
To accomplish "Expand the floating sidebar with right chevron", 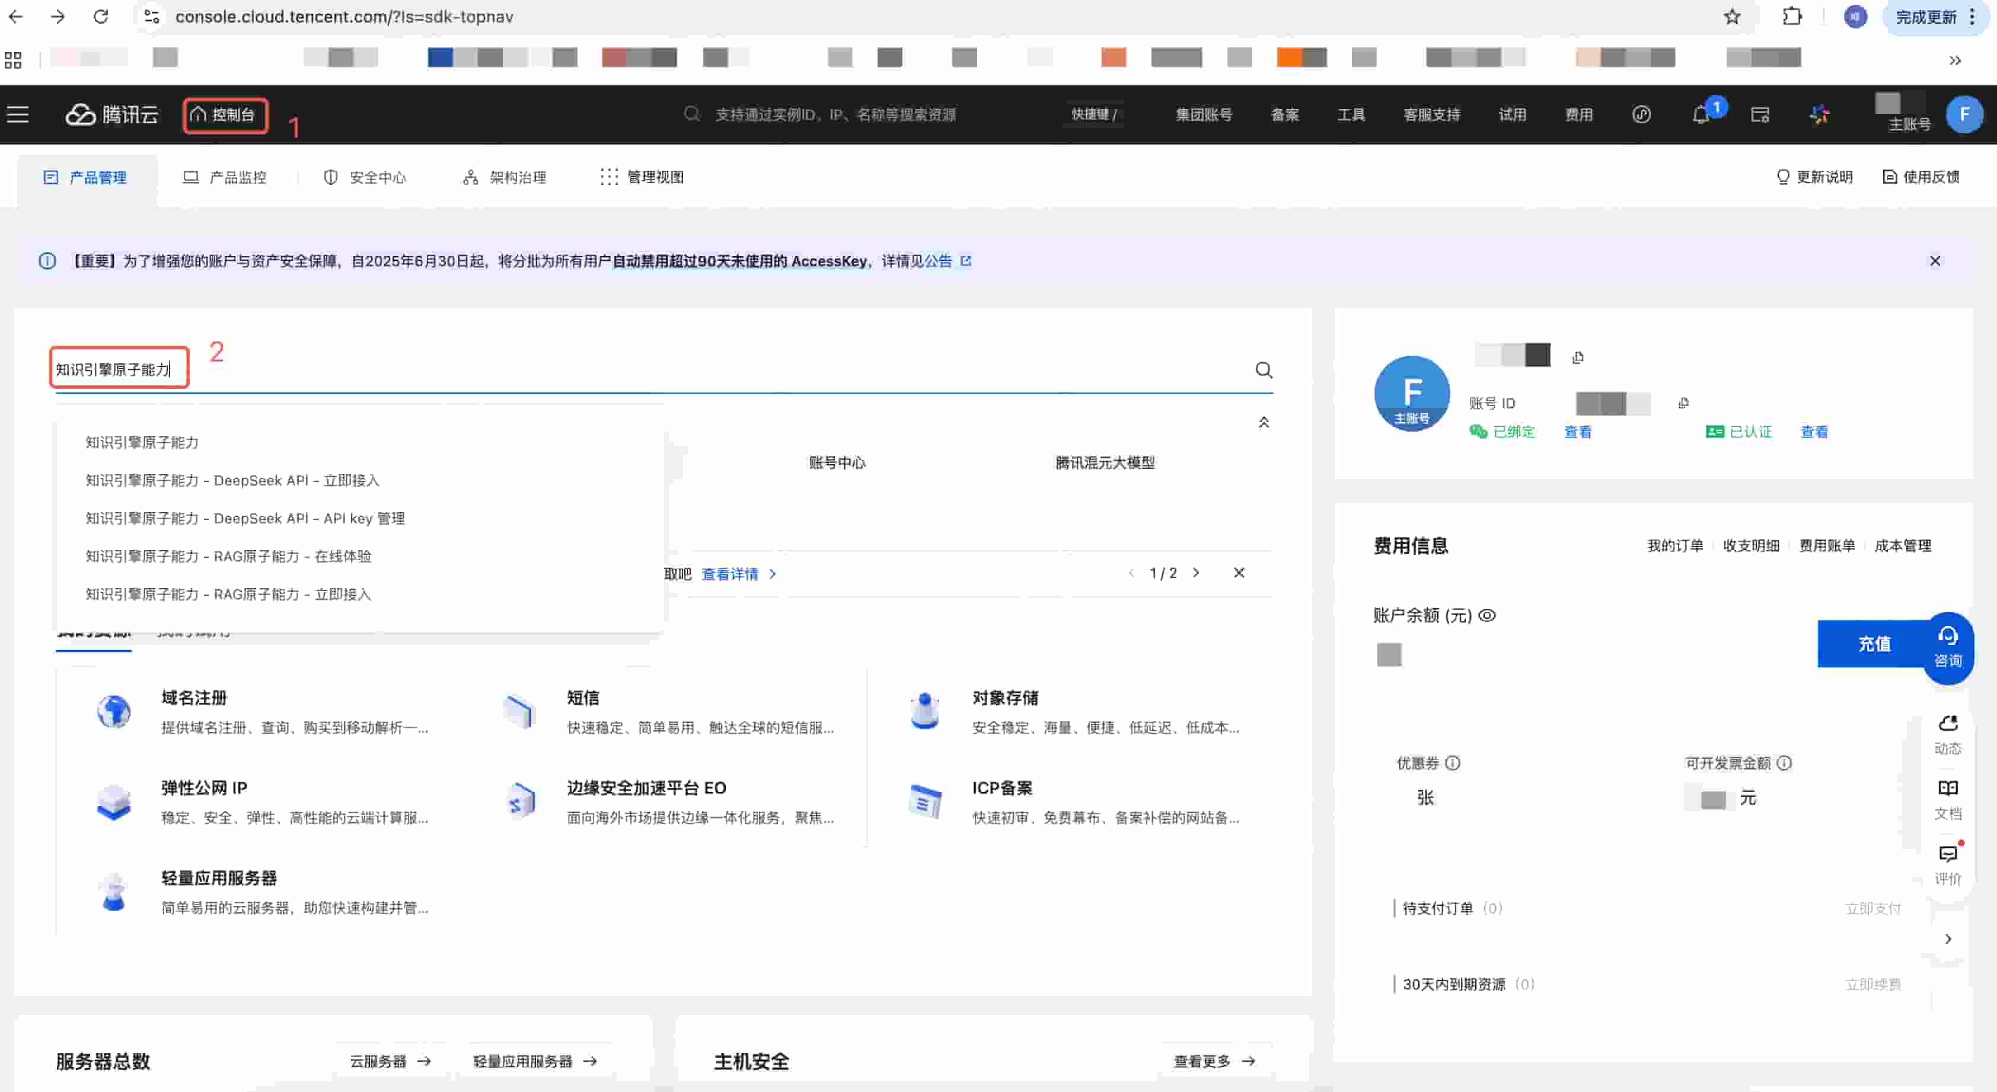I will click(1948, 938).
